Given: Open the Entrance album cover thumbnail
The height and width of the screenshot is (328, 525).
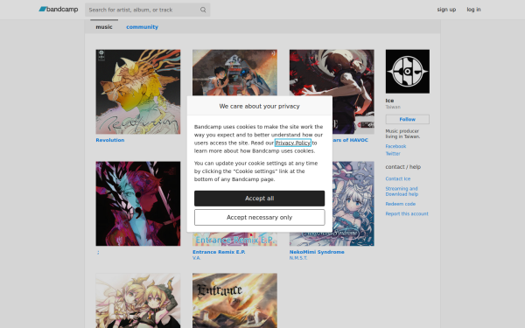Looking at the screenshot, I should point(234,301).
